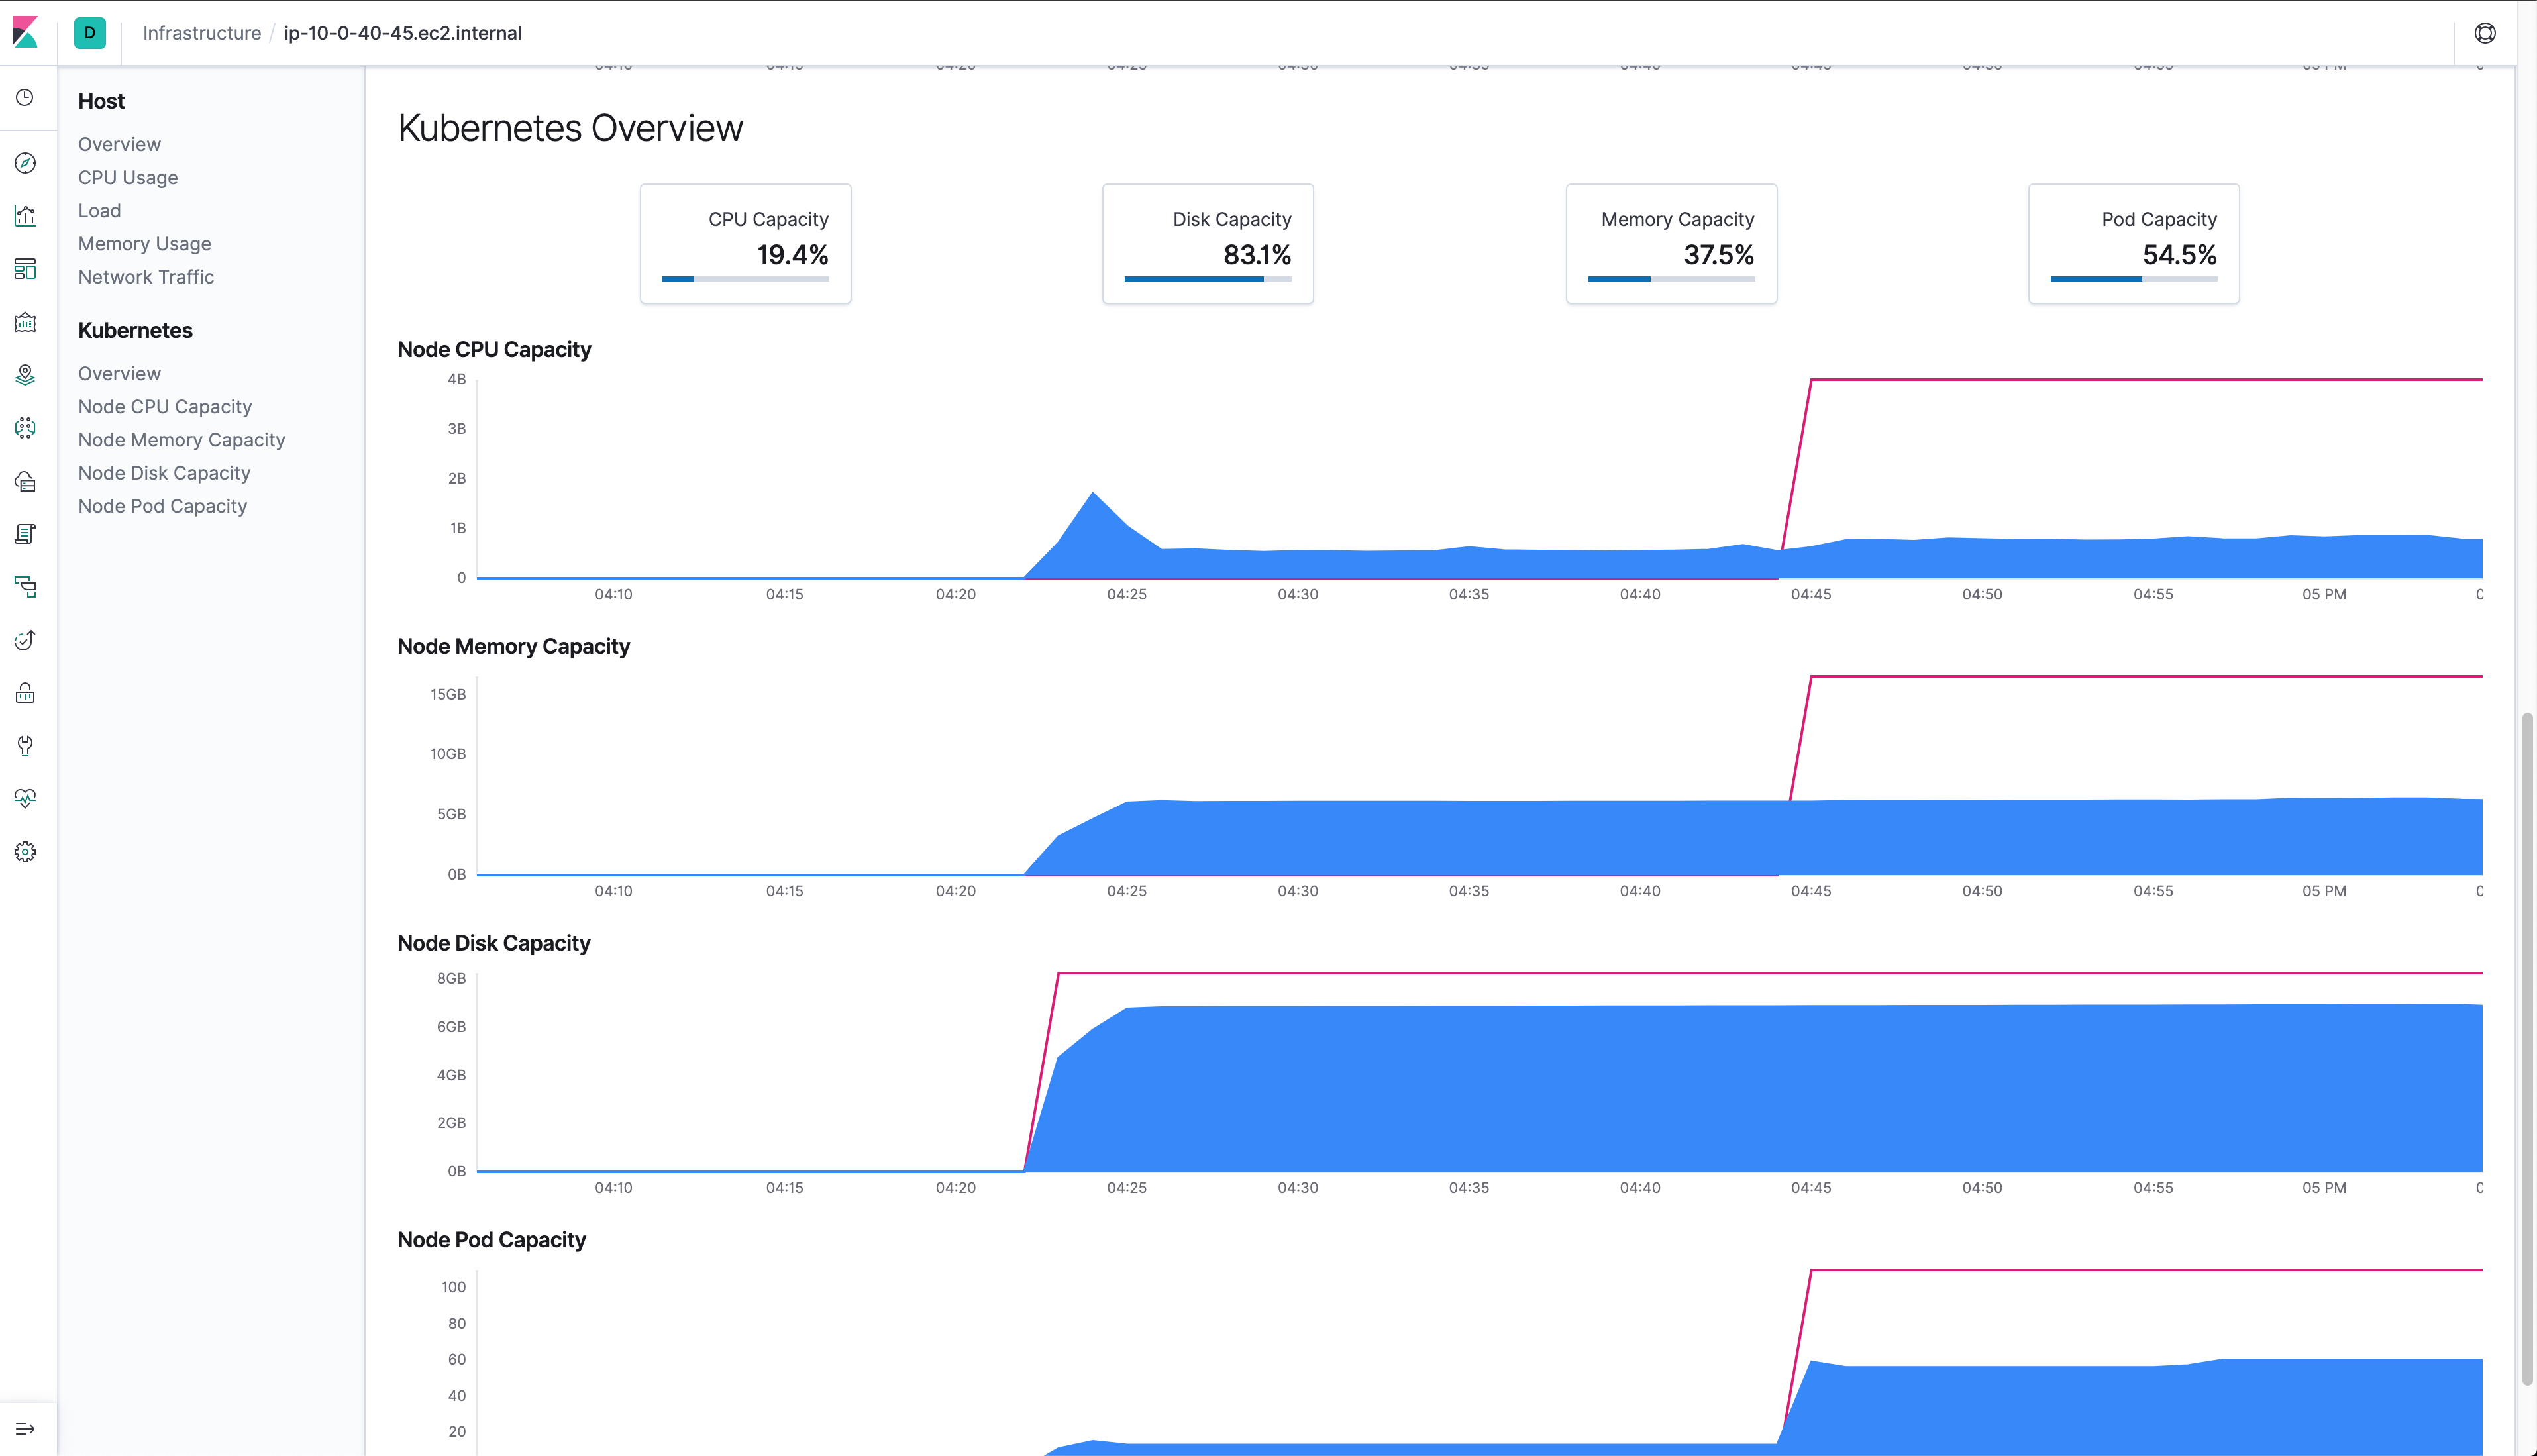The image size is (2537, 1456).
Task: Click the 54.5% Pod Capacity value
Action: click(x=2179, y=255)
